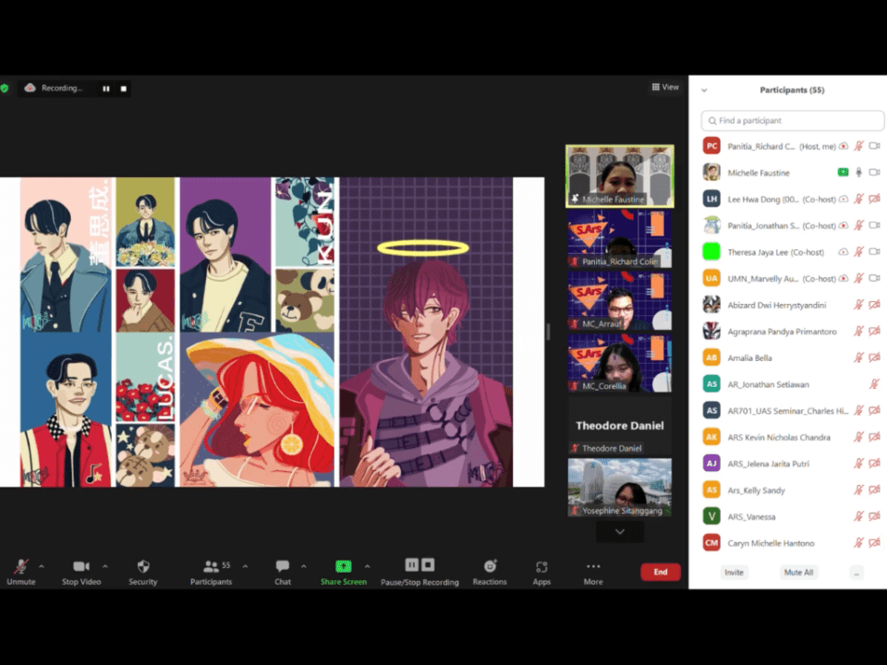This screenshot has height=665, width=887.
Task: Click the Mute All button
Action: [x=798, y=573]
